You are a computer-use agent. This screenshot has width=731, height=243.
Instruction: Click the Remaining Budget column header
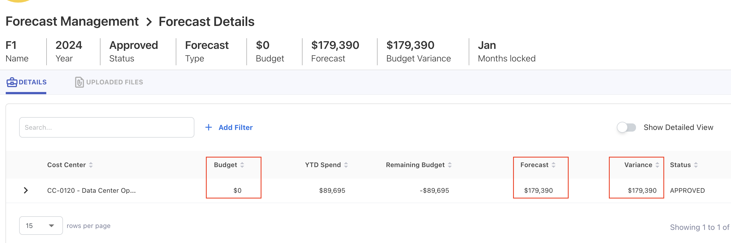pyautogui.click(x=415, y=165)
